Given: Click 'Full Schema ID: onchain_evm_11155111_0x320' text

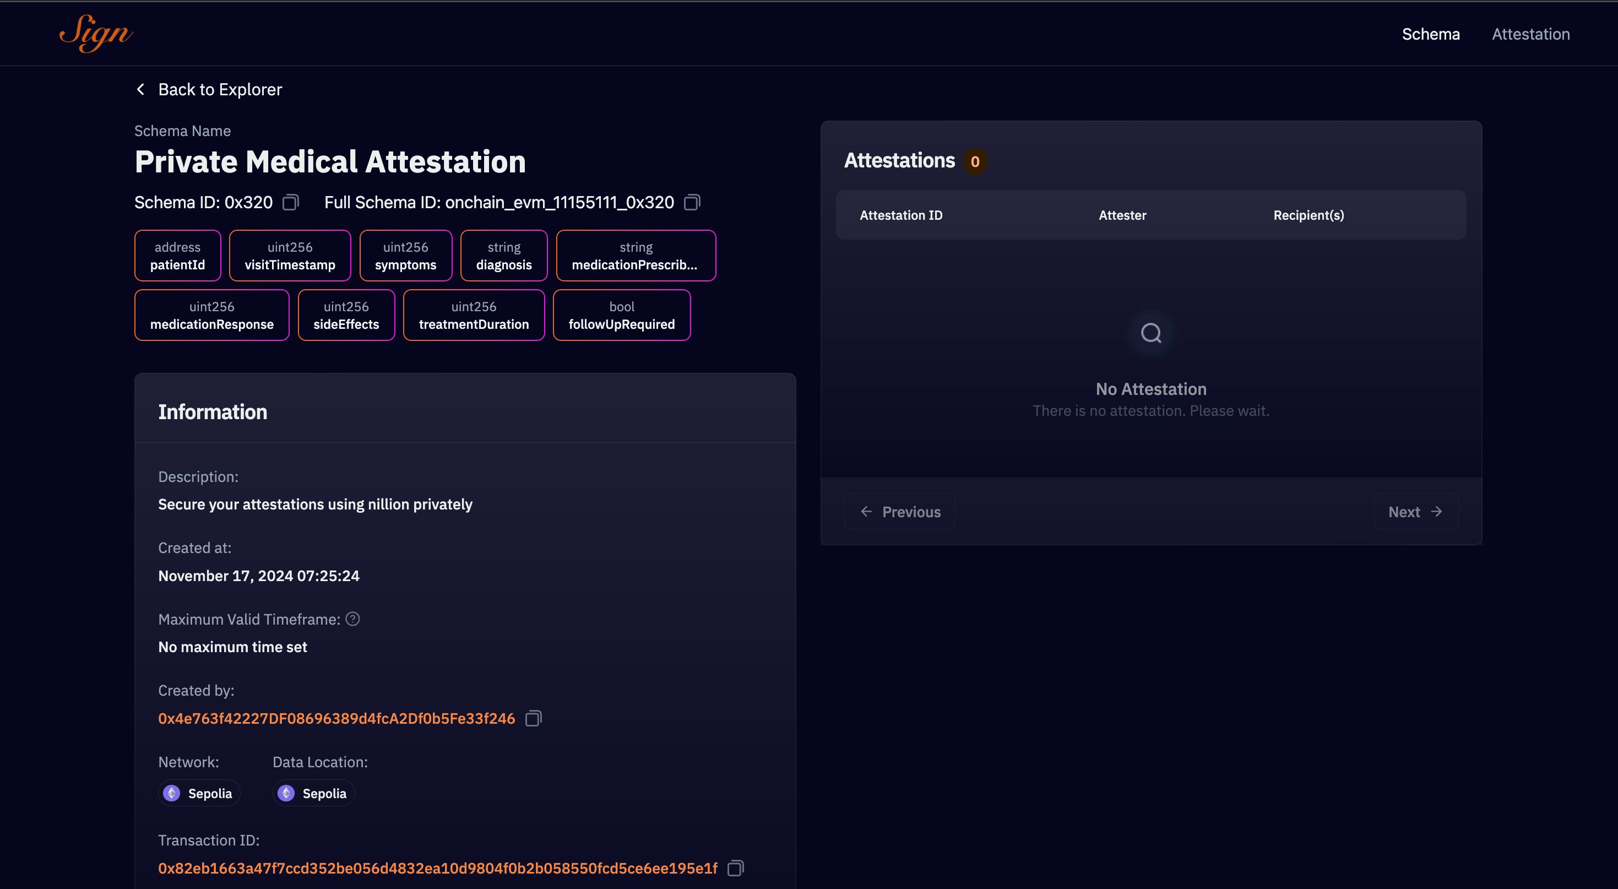Looking at the screenshot, I should pos(499,202).
